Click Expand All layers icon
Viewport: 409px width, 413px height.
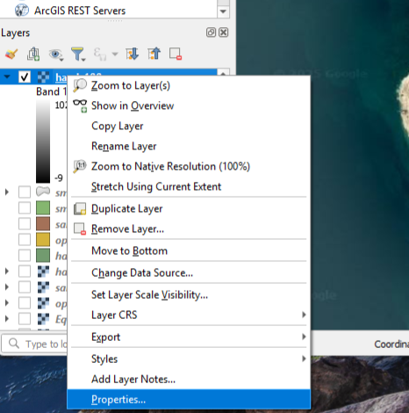132,54
